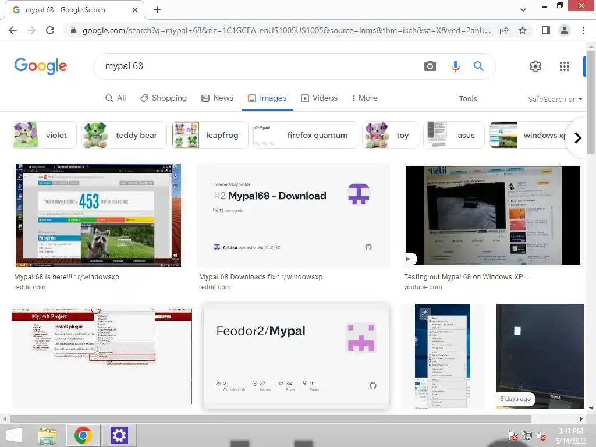Expand the More search options menu
The image size is (596, 447).
pyautogui.click(x=364, y=98)
